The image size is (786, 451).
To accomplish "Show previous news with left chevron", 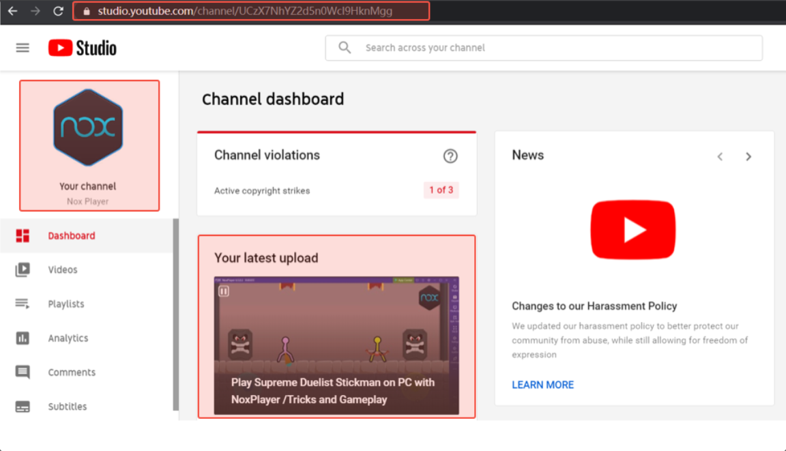I will coord(720,157).
